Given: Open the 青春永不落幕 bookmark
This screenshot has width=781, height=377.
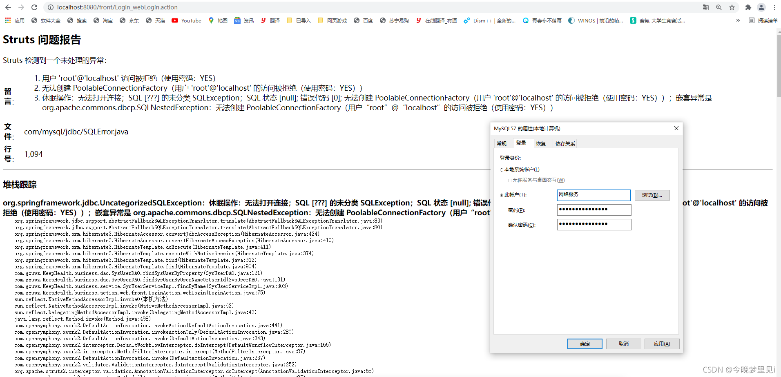Looking at the screenshot, I should (542, 20).
